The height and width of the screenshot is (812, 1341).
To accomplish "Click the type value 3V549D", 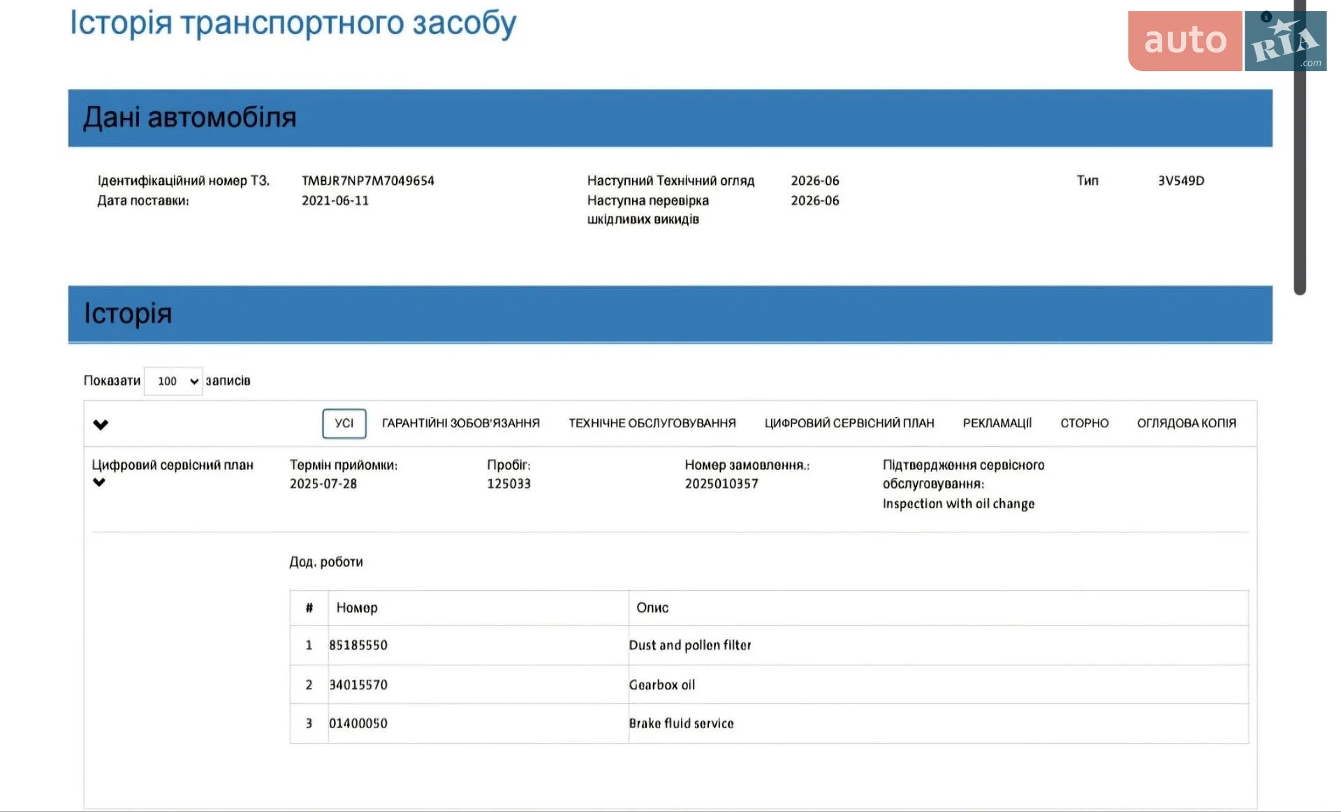I will click(1181, 181).
